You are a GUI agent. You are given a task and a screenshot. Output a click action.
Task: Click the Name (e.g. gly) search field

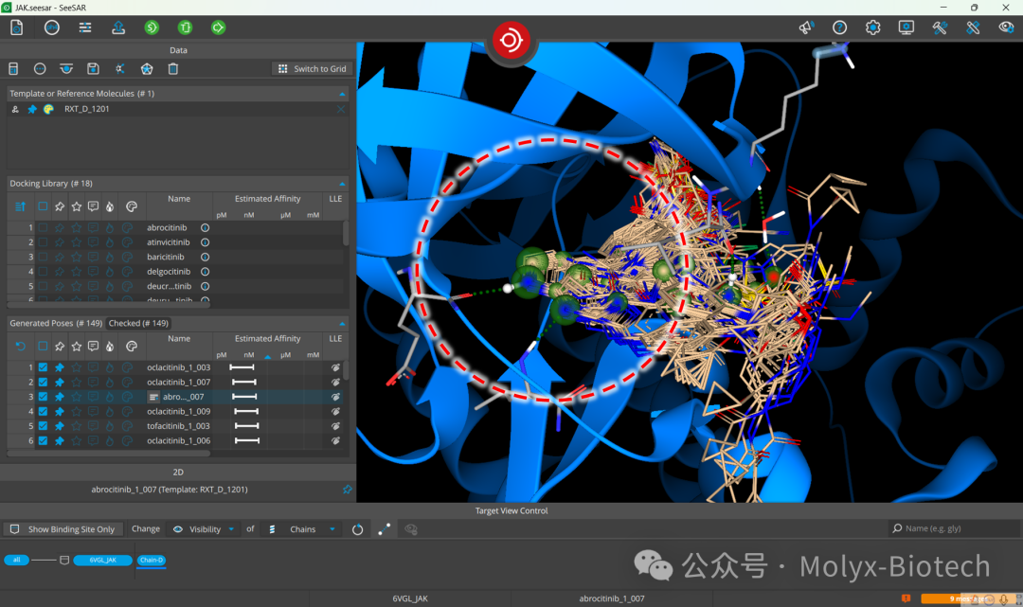(x=955, y=528)
